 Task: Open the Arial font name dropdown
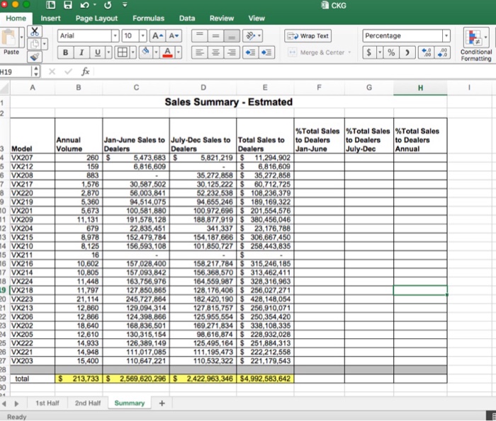coord(115,35)
